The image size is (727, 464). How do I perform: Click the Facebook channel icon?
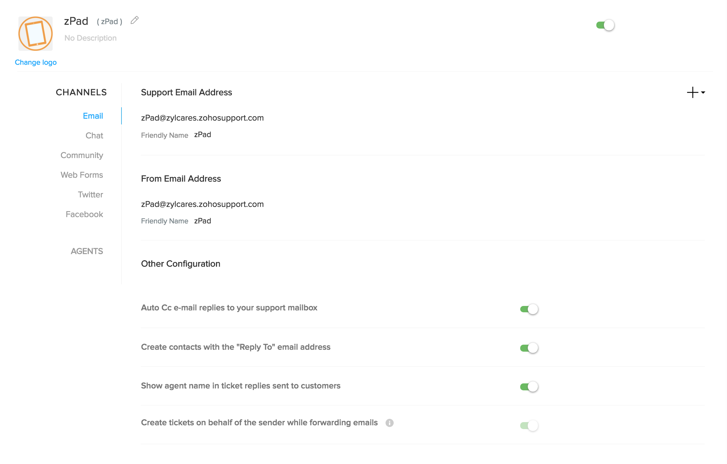click(85, 214)
